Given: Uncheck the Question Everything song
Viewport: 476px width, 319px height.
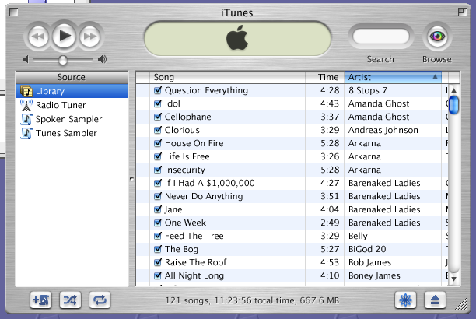Looking at the screenshot, I should point(158,90).
